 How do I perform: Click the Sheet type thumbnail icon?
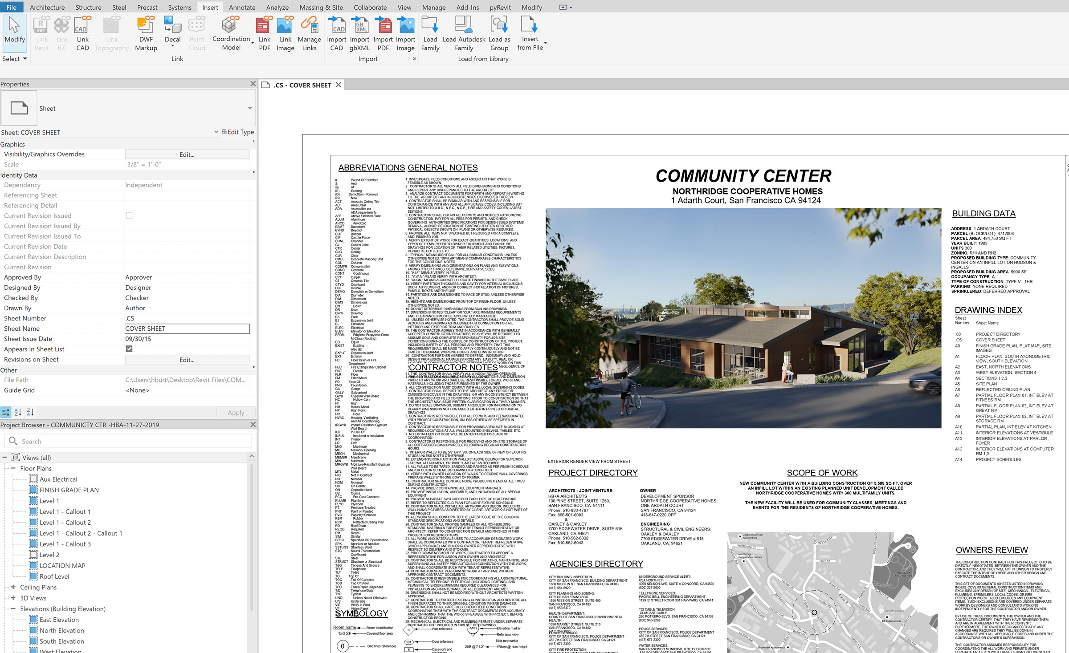coord(19,108)
